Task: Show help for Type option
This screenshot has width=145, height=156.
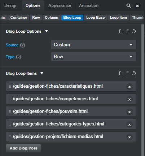Action: click(18, 57)
